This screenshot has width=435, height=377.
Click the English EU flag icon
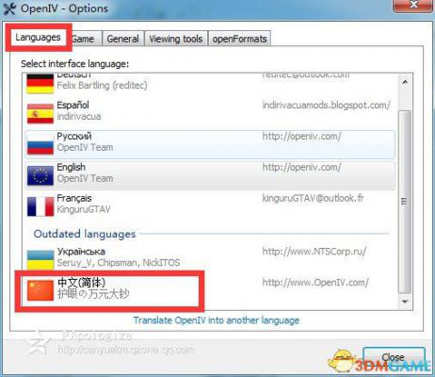click(x=40, y=175)
